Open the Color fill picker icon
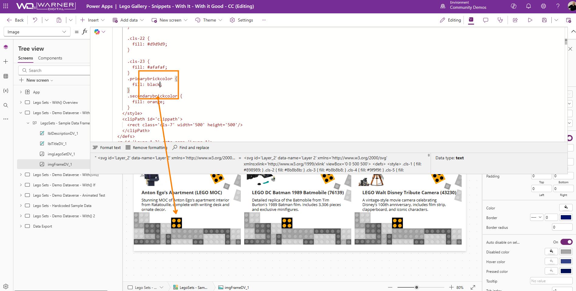 [566, 207]
